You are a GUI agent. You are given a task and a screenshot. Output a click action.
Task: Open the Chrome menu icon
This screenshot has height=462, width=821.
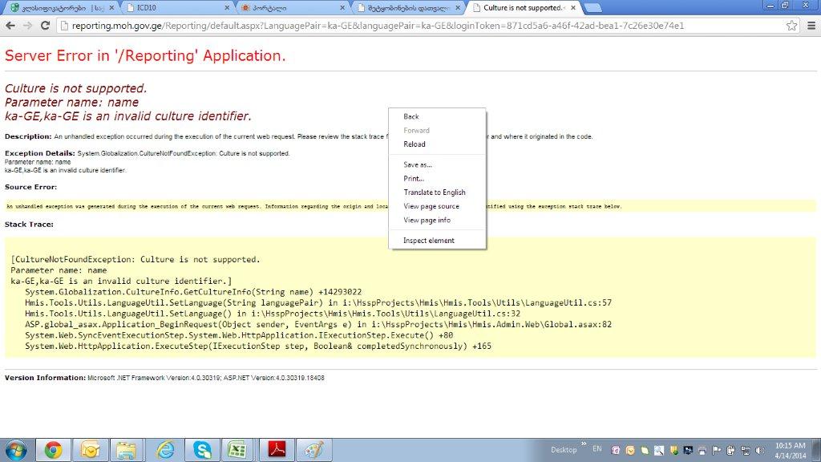tap(809, 26)
